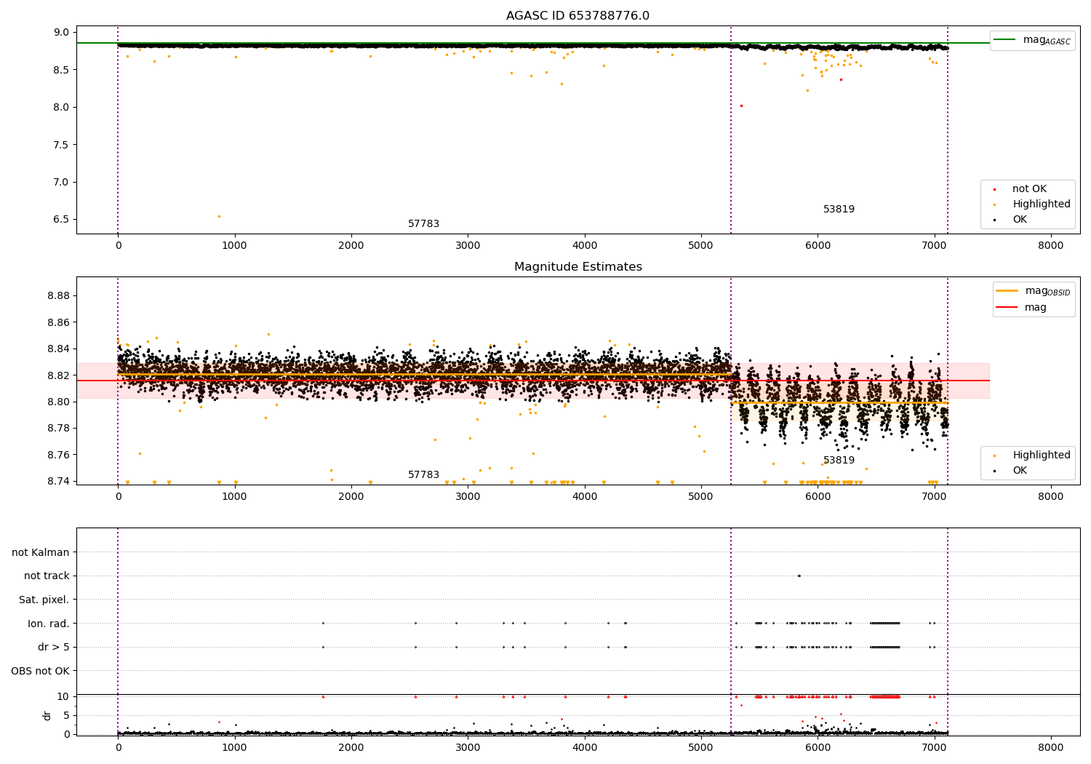Click the 8.74 y-axis tick in middle panel

click(x=59, y=481)
